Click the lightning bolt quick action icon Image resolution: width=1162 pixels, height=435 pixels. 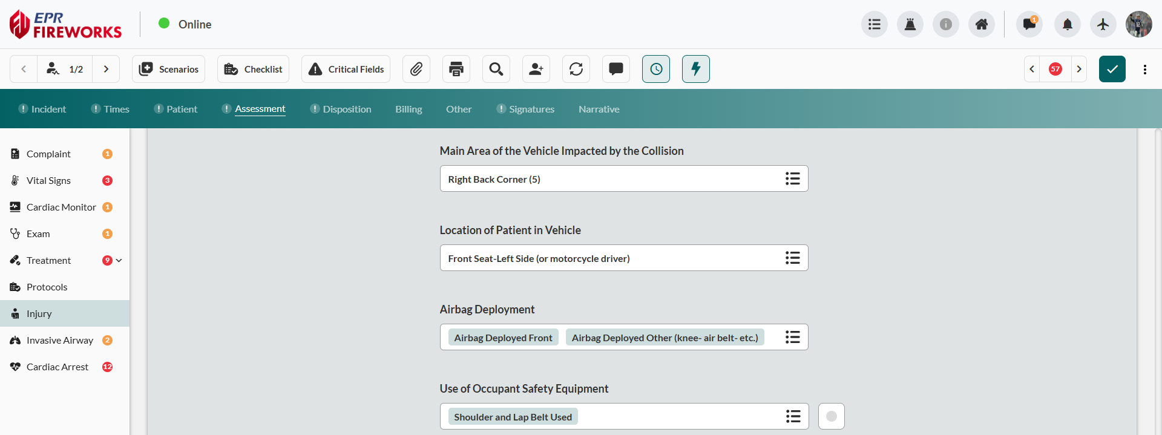click(696, 69)
